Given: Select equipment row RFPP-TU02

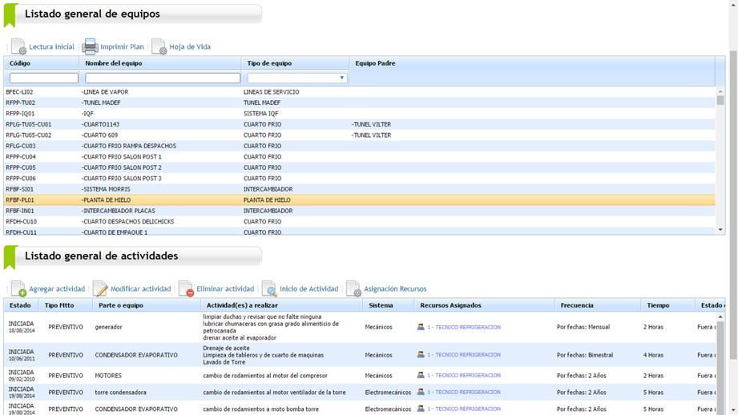Looking at the screenshot, I should pos(360,103).
